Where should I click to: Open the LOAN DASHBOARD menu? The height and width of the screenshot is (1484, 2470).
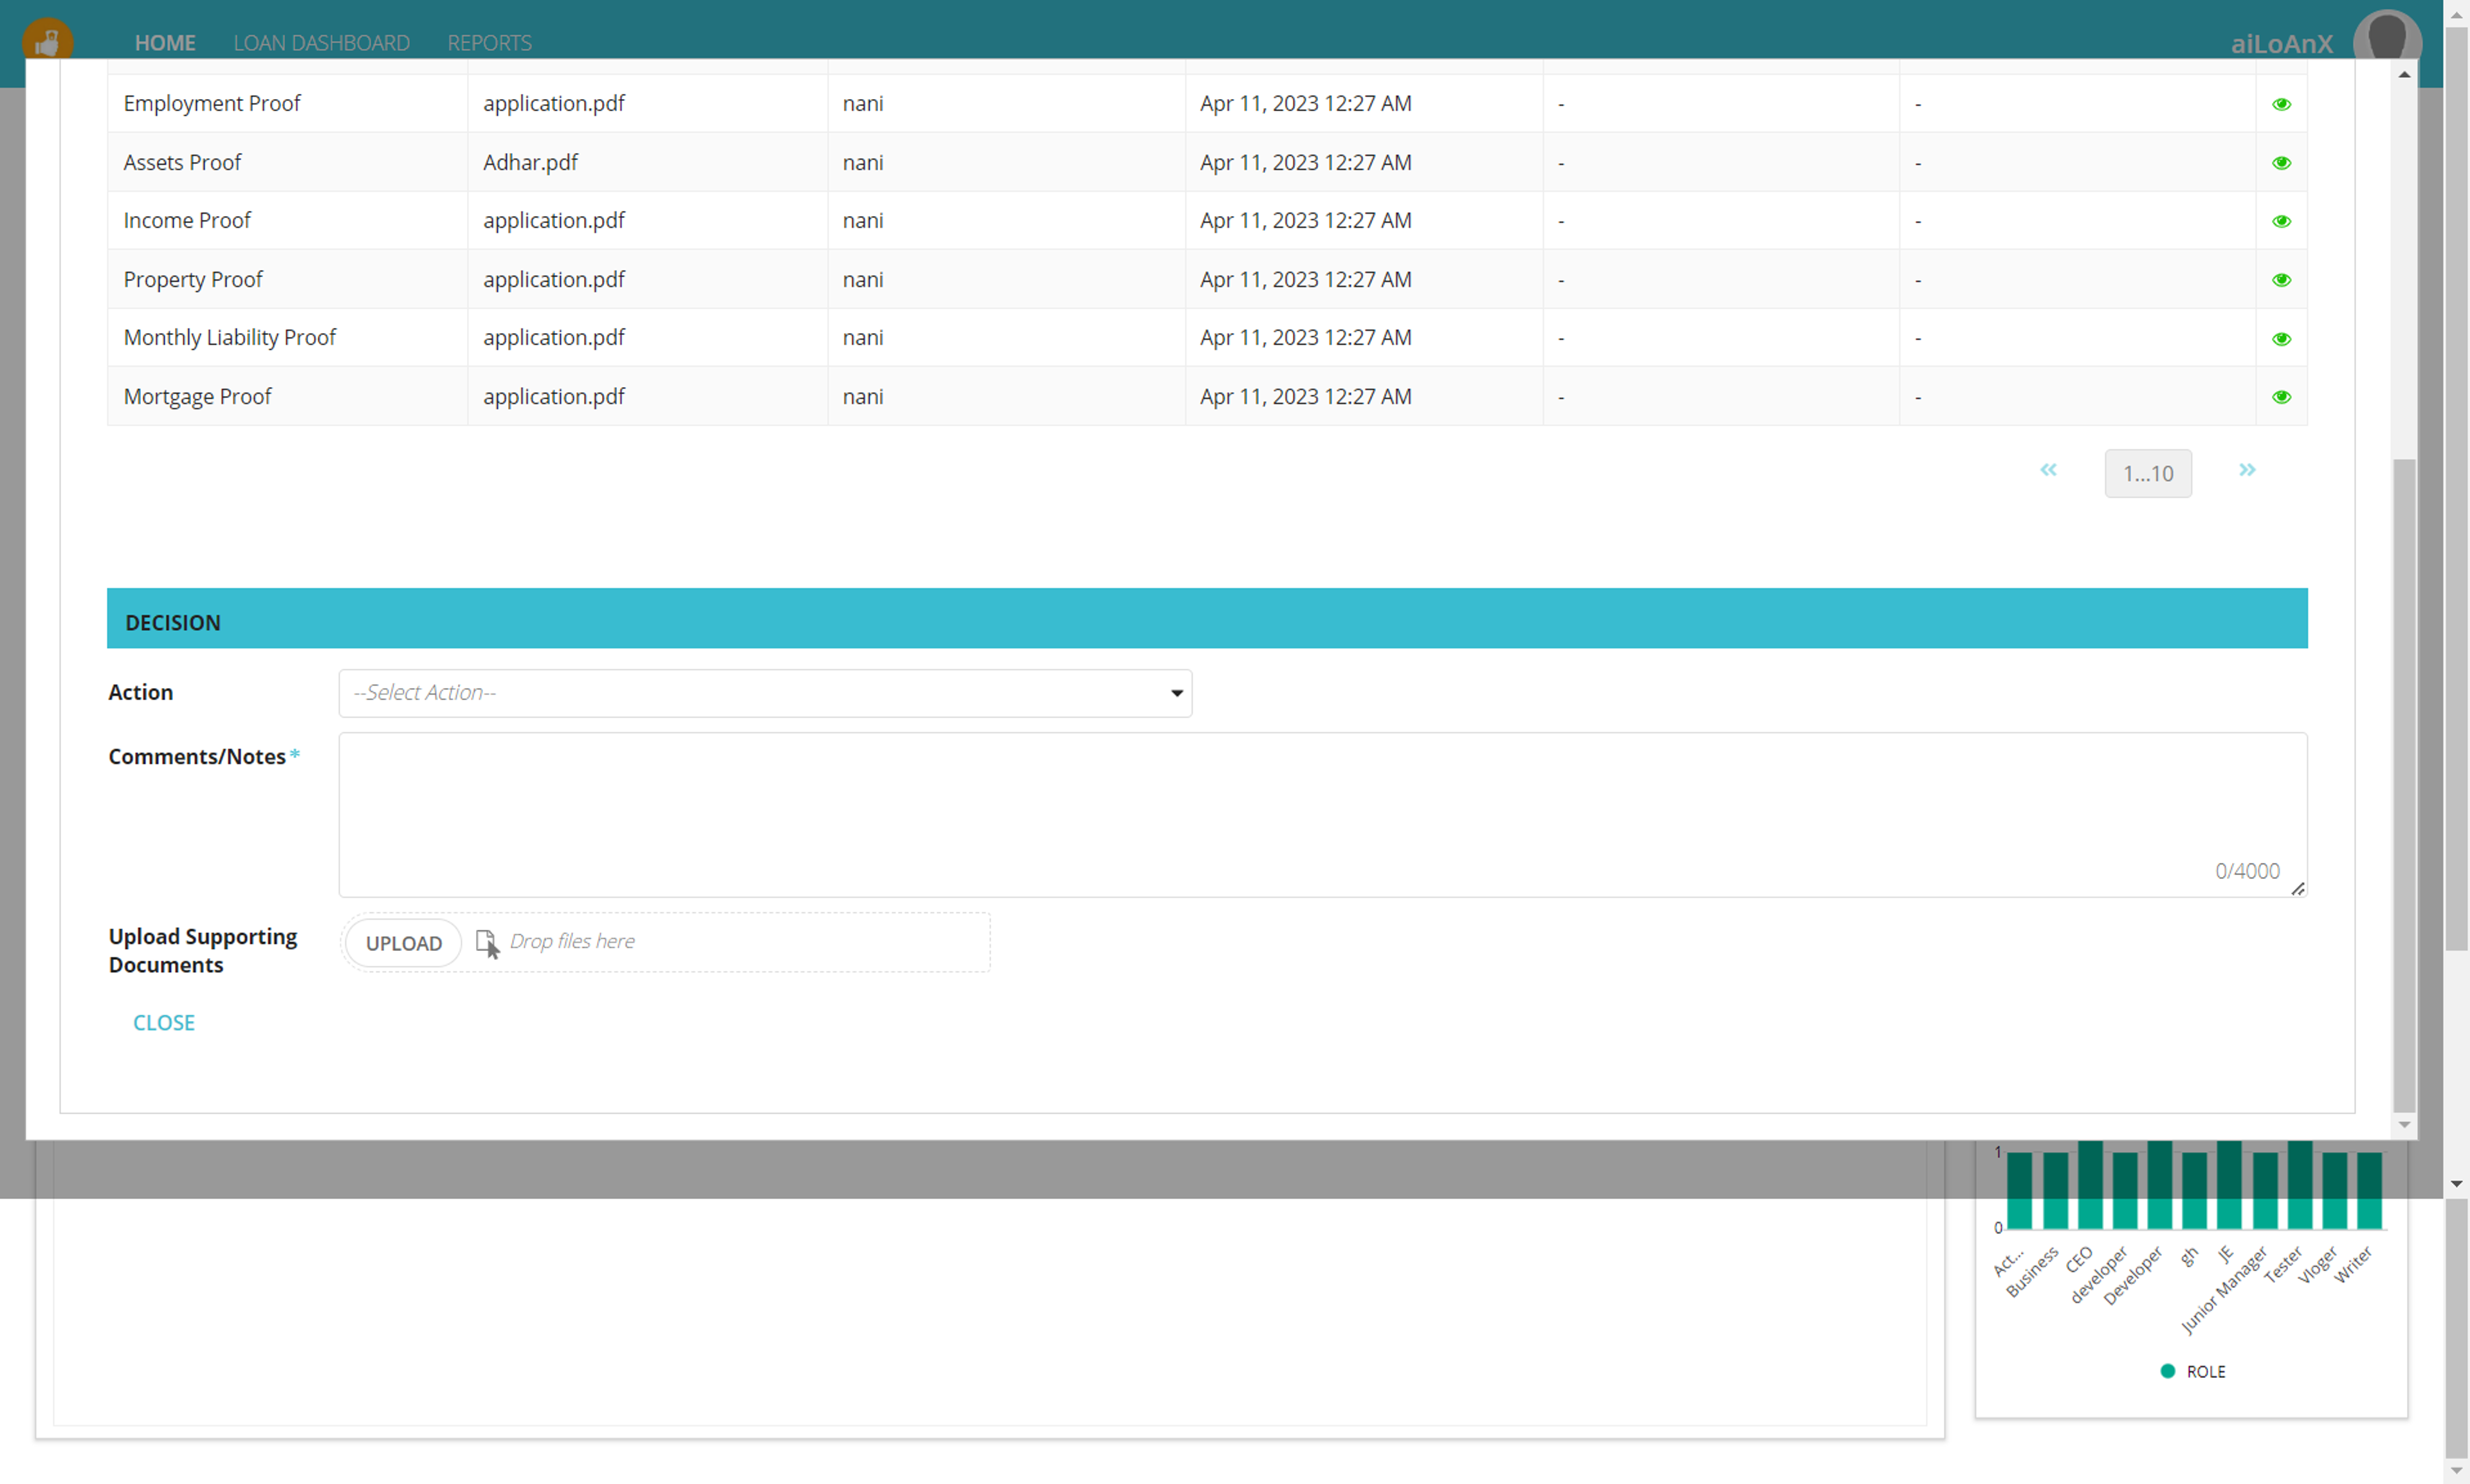[321, 43]
